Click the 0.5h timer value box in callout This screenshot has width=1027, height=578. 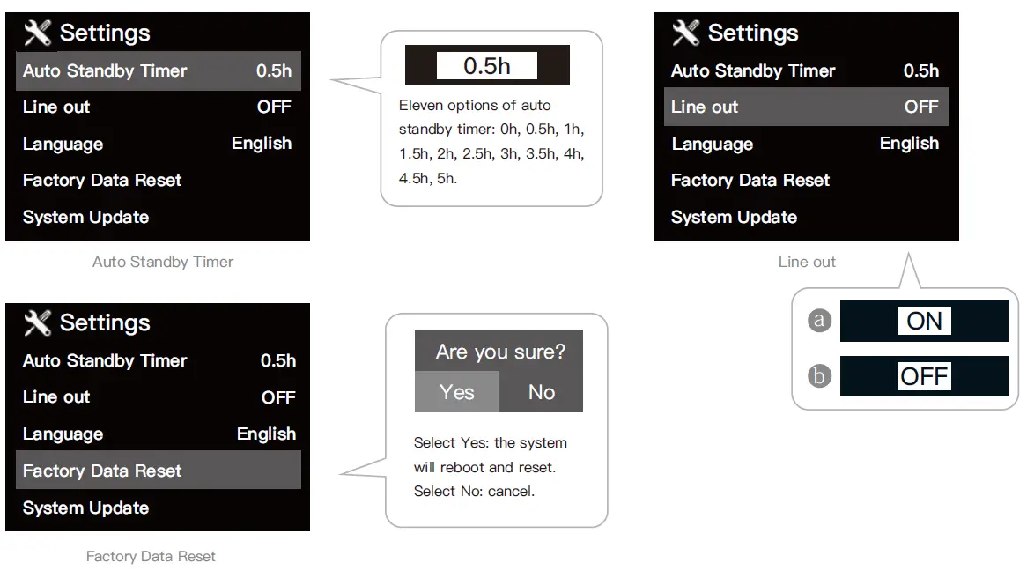click(487, 65)
